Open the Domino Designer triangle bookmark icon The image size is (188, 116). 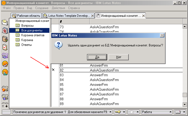coord(5,72)
